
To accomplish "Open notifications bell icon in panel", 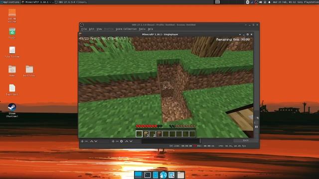I will pyautogui.click(x=269, y=2).
